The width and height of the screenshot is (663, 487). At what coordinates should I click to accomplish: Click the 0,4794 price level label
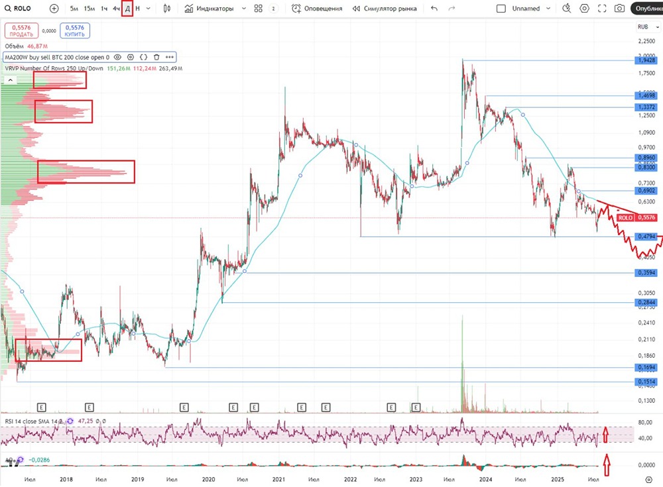click(x=646, y=237)
